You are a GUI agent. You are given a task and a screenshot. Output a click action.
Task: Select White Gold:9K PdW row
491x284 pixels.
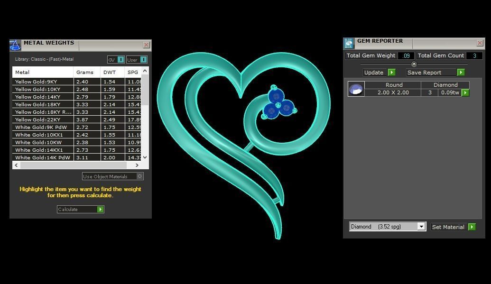pos(77,127)
